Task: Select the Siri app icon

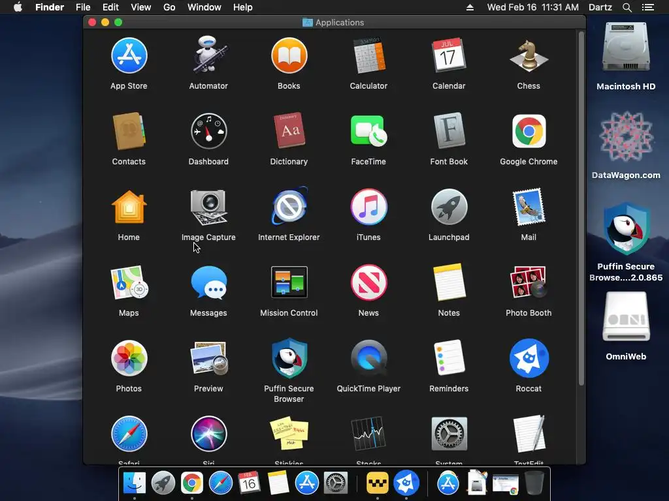Action: pos(208,434)
